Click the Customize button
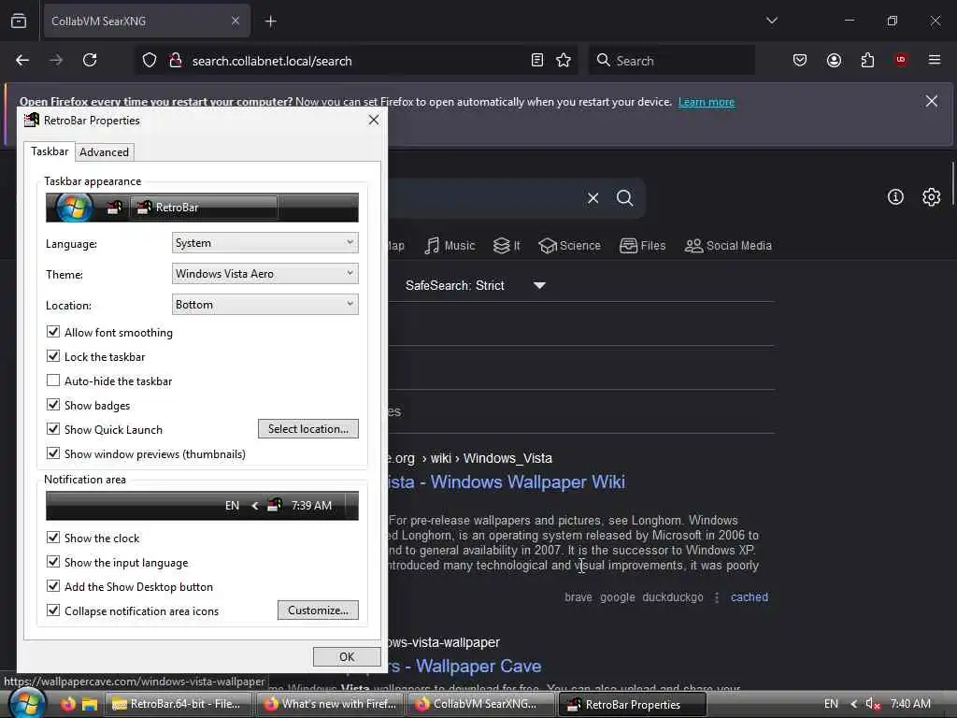 [x=318, y=610]
